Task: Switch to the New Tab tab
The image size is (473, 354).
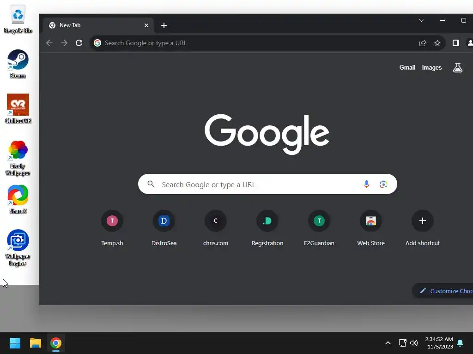Action: [x=98, y=26]
